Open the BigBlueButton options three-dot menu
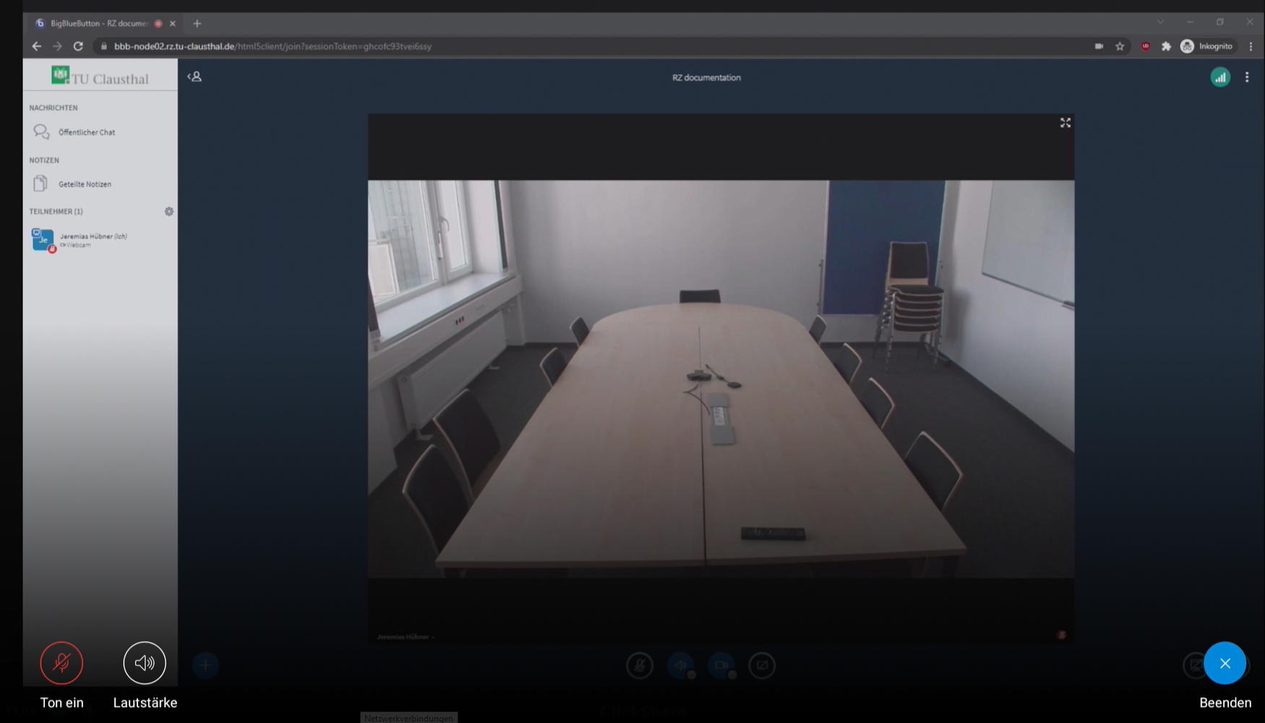The width and height of the screenshot is (1265, 723). pos(1247,77)
